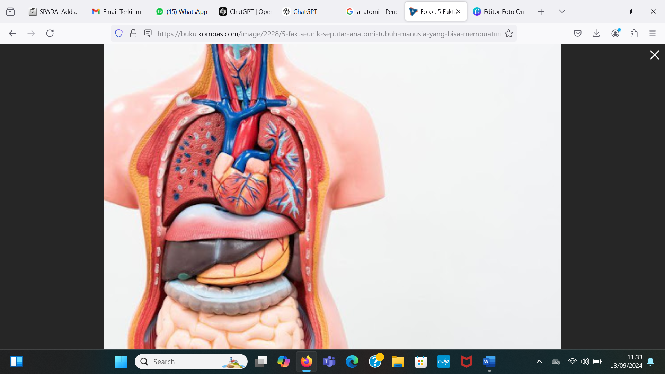Open Wi-Fi network settings

[x=572, y=362]
